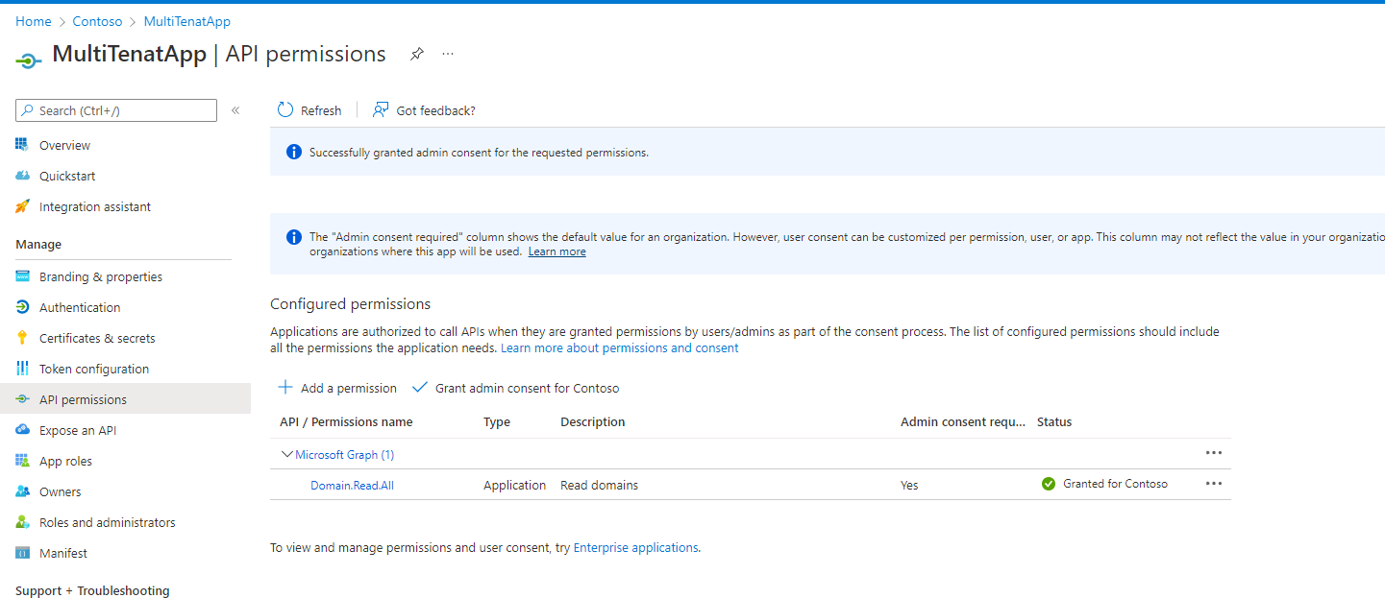Open the ellipsis menu for the Microsoft Graph row
Viewport: 1385px width, 598px height.
click(1213, 453)
